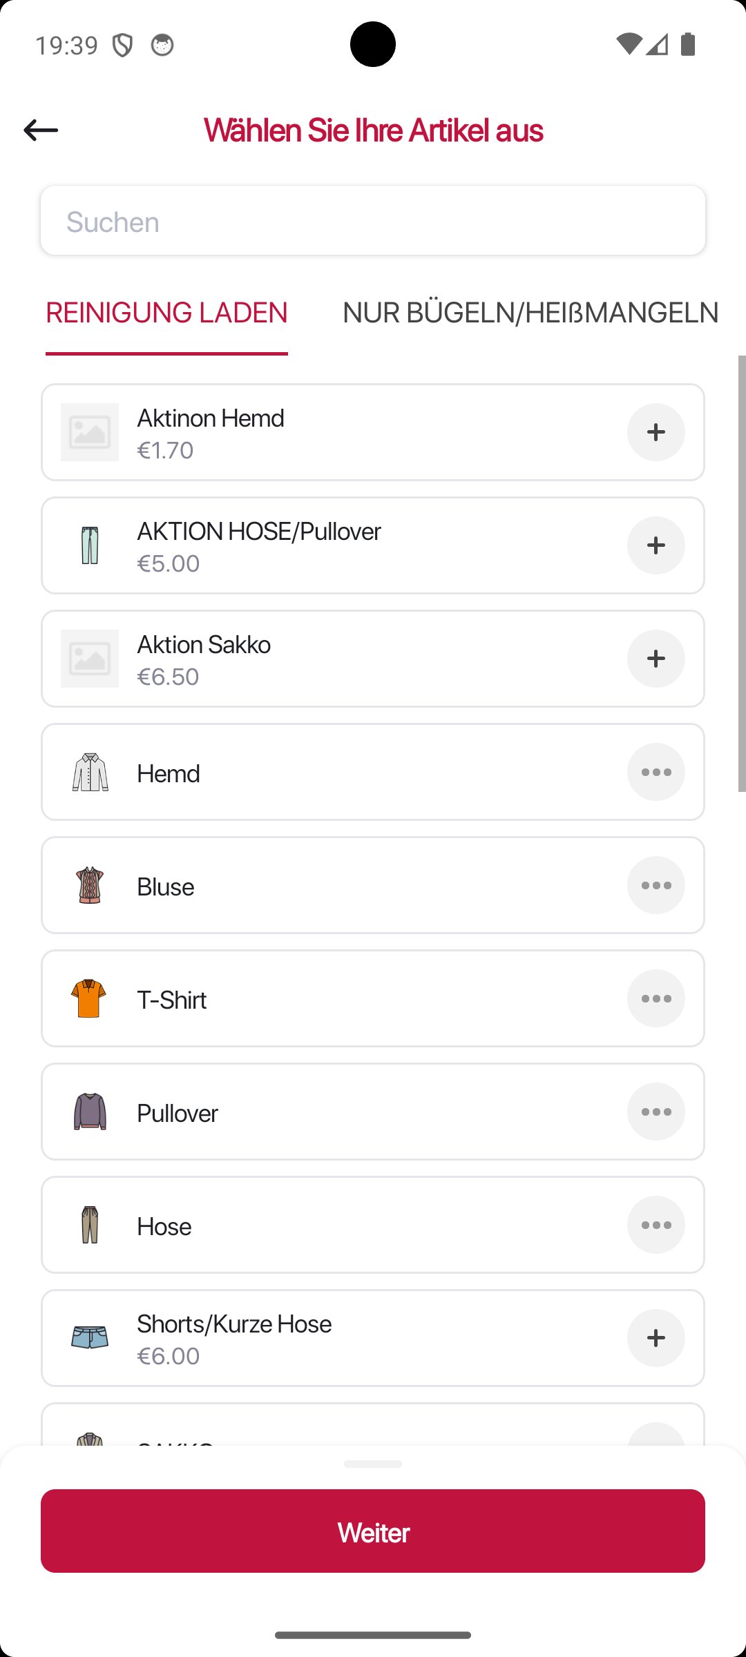
Task: Tap the jeans icon for AKTION HOSE/Pullover
Action: (x=89, y=545)
